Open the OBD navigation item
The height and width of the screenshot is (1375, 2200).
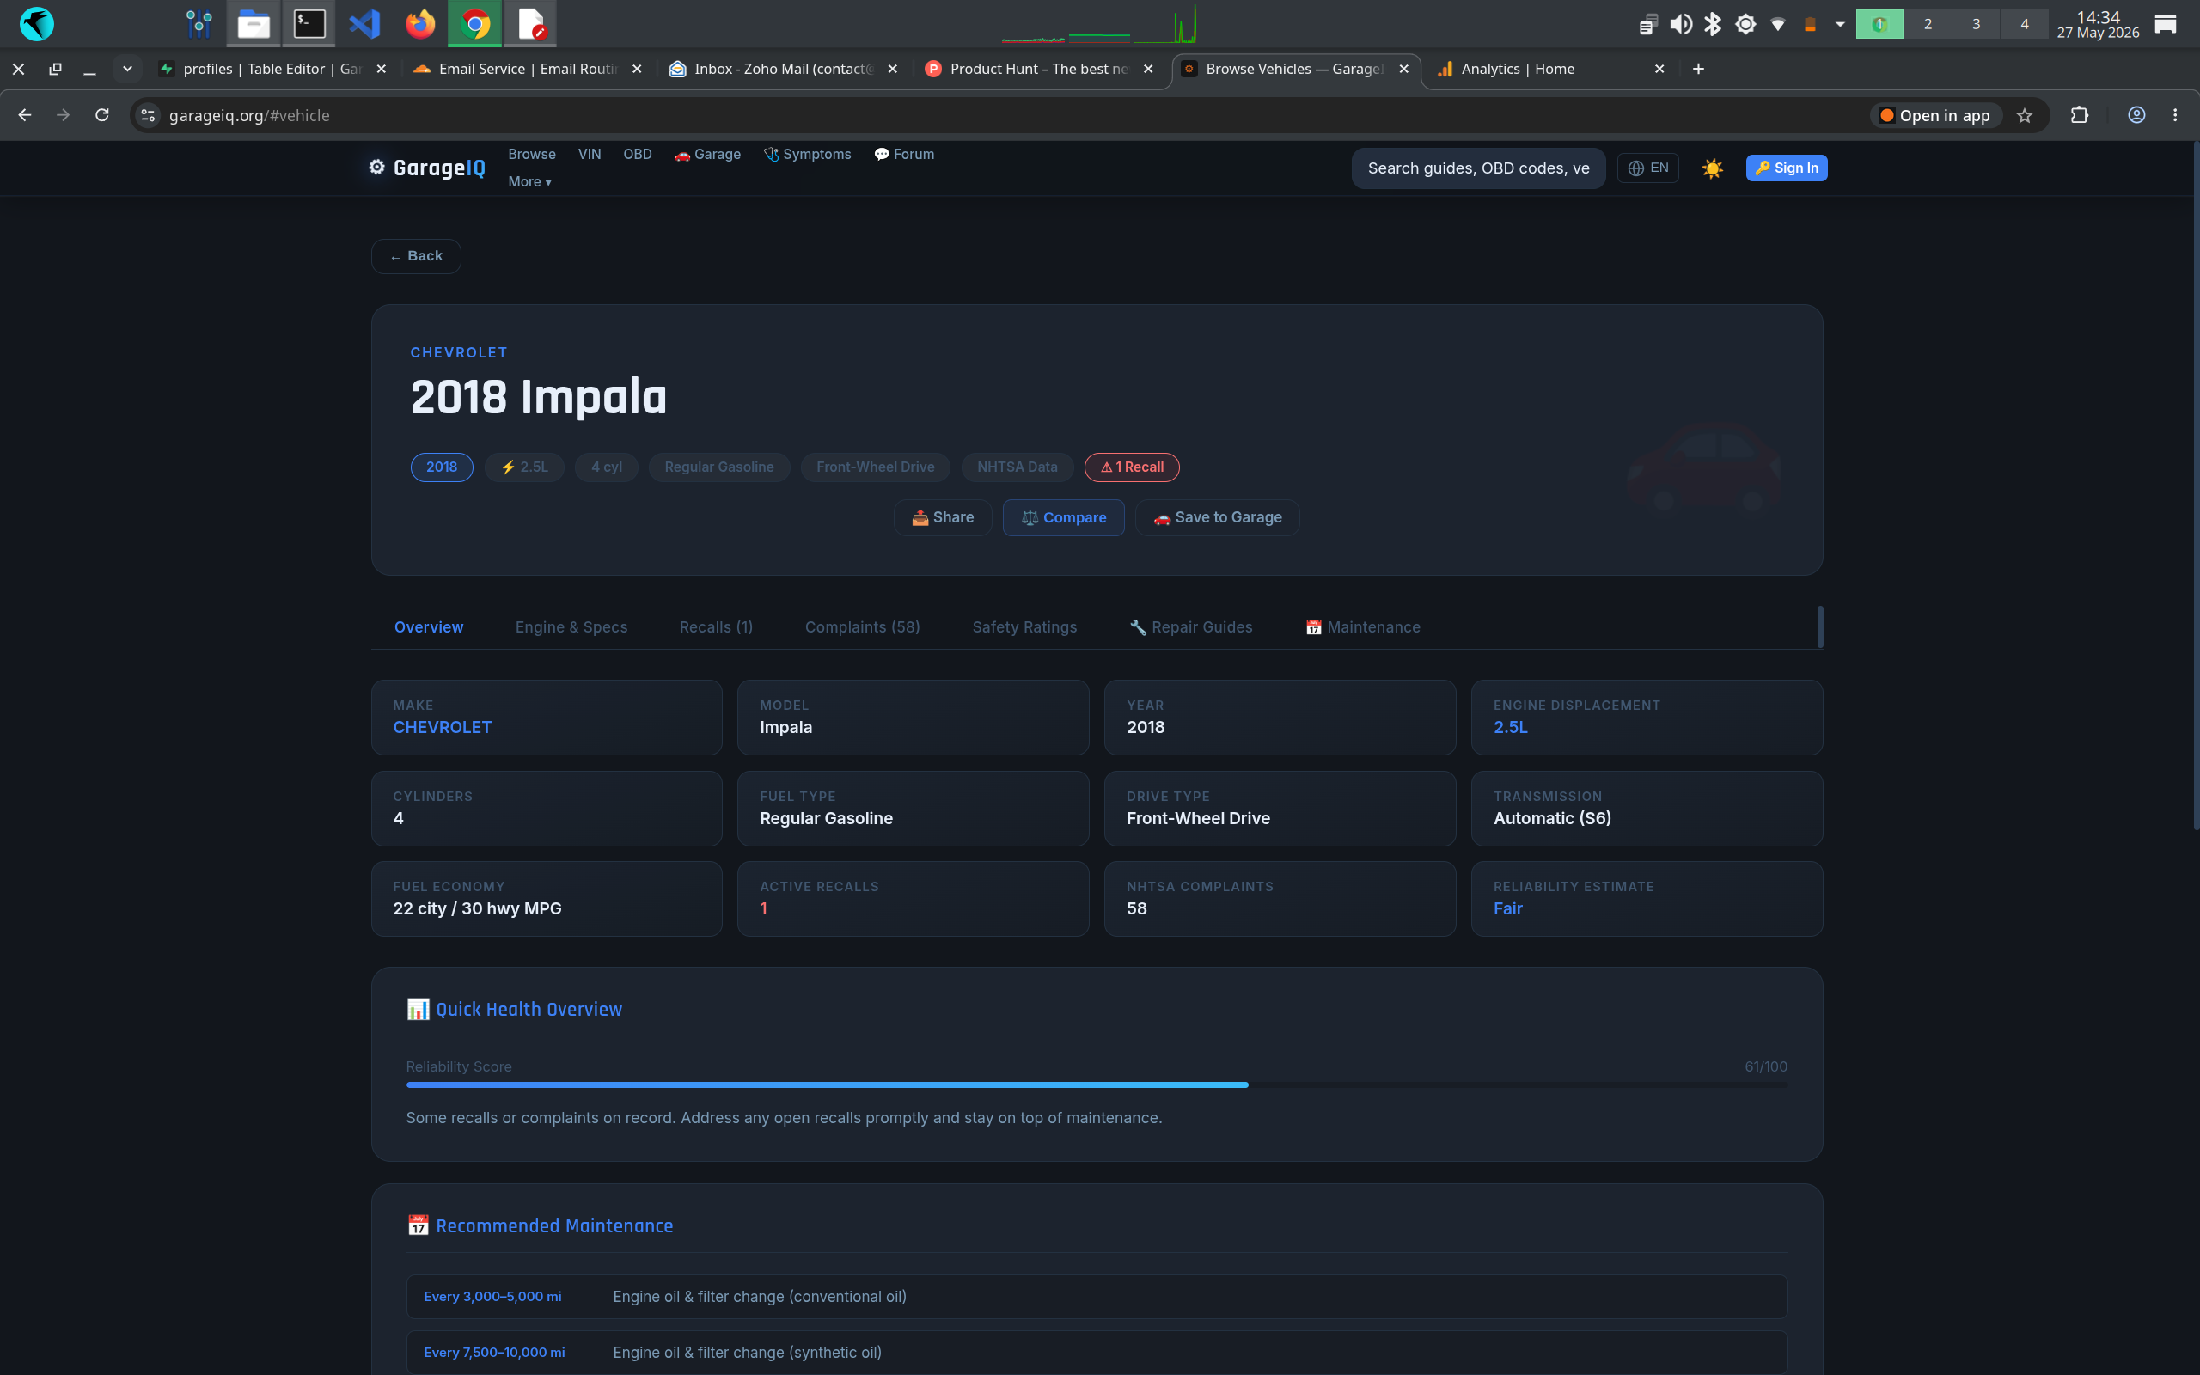(x=638, y=155)
